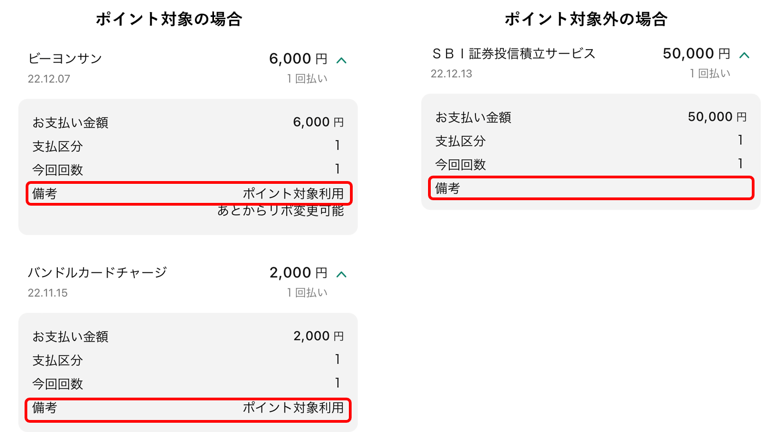Click the ポイント対象外の場合 heading

click(586, 17)
